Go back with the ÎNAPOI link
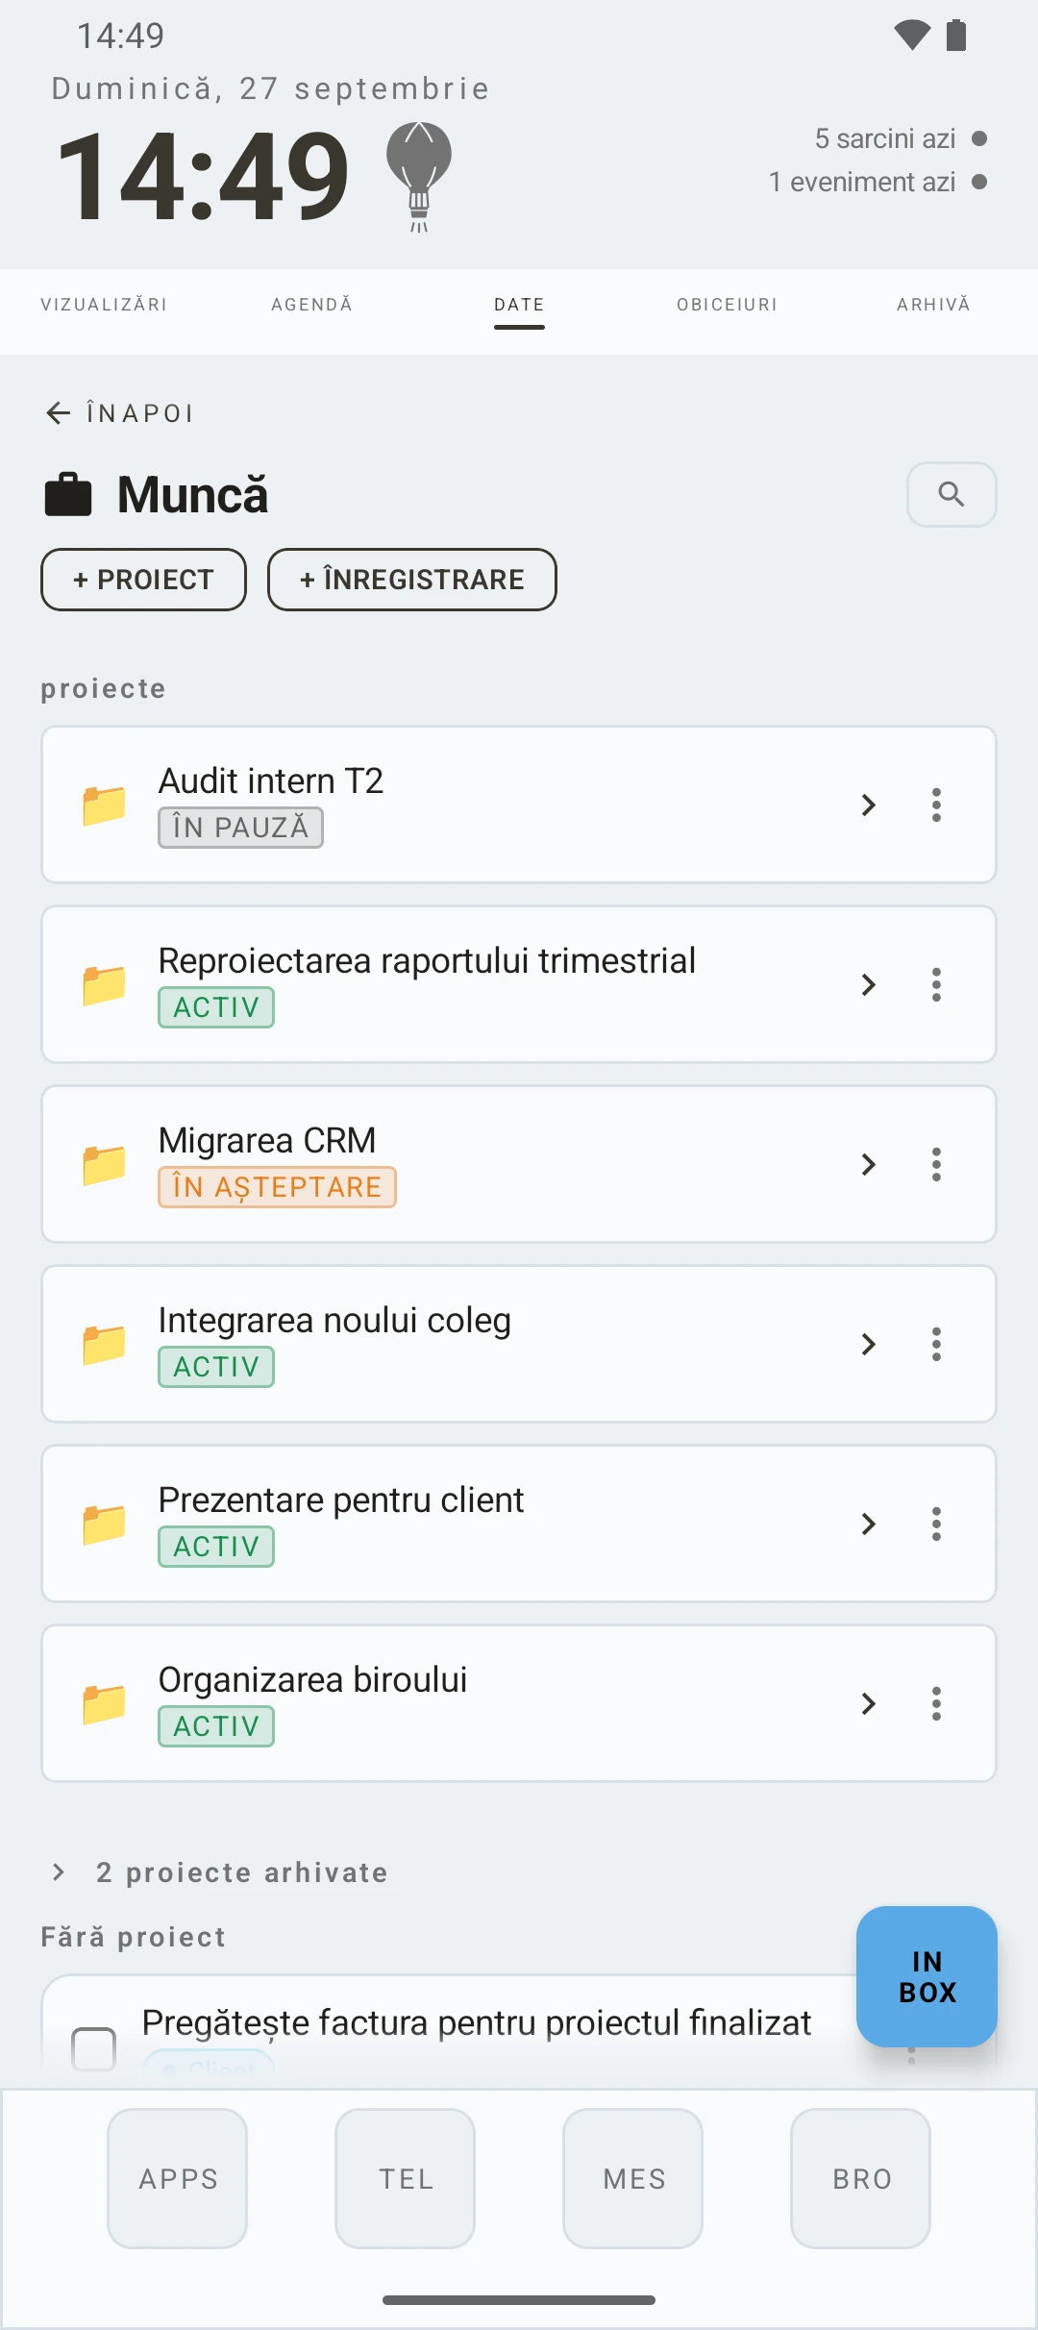Screen dimensions: 1038x2330 click(x=120, y=413)
